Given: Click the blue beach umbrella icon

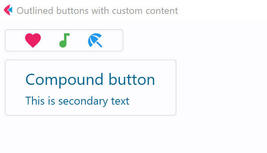Looking at the screenshot, I should 95,40.
